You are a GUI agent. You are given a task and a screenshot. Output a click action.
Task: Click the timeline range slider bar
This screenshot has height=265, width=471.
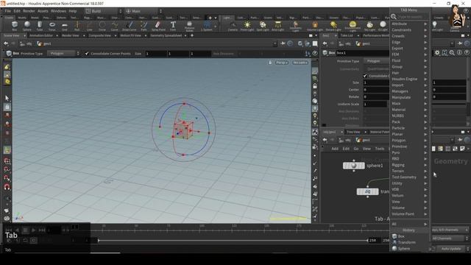tap(233, 241)
